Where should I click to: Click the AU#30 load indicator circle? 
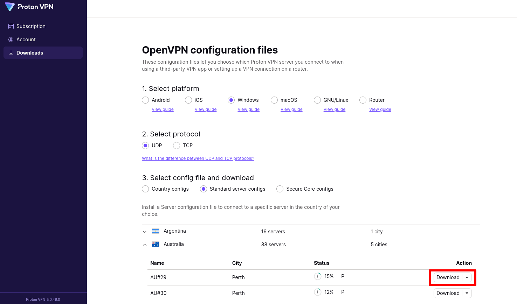click(318, 292)
